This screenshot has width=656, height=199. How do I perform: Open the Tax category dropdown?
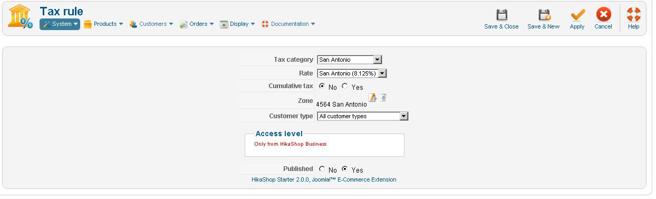pyautogui.click(x=349, y=60)
